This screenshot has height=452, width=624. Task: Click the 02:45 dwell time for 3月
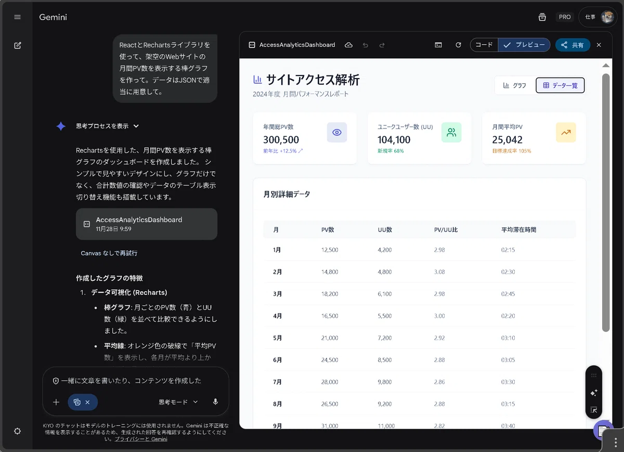(x=508, y=294)
